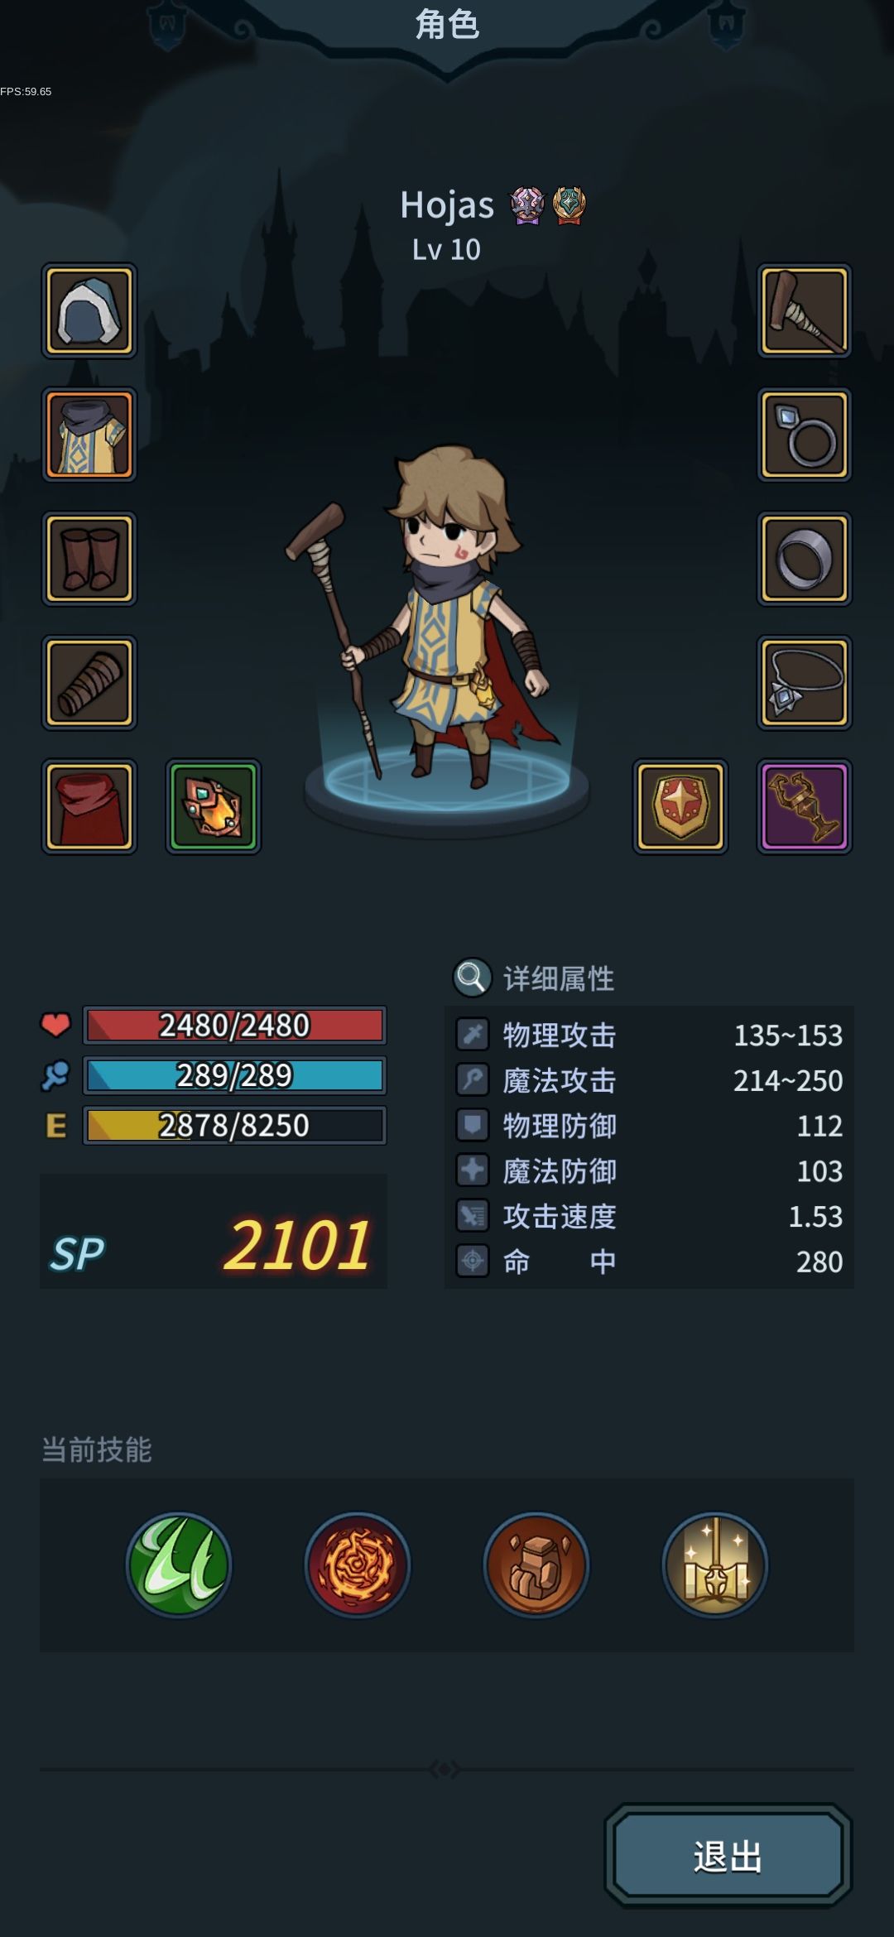Exit the character screen via 退出
Viewport: 894px width, 1937px height.
(728, 1856)
